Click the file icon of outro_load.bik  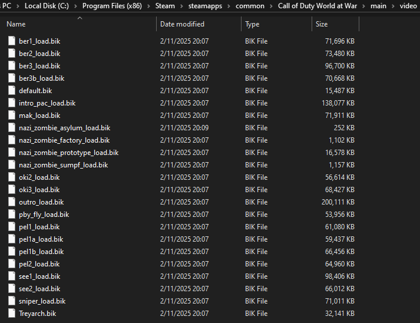point(12,202)
